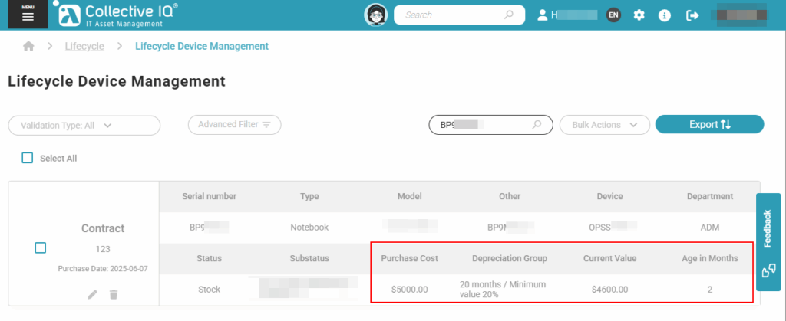
Task: Click the user avatar picture
Action: click(x=375, y=15)
